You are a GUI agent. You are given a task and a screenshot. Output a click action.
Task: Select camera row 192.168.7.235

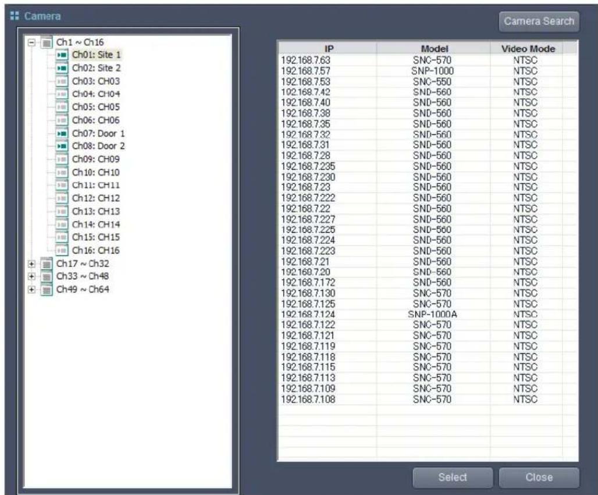(x=428, y=166)
